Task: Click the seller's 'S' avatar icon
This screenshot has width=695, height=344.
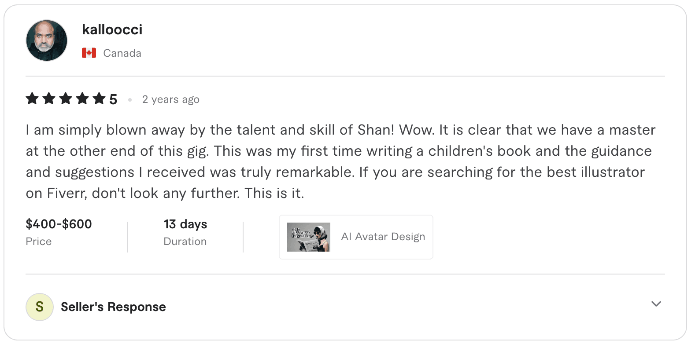Action: (x=40, y=307)
